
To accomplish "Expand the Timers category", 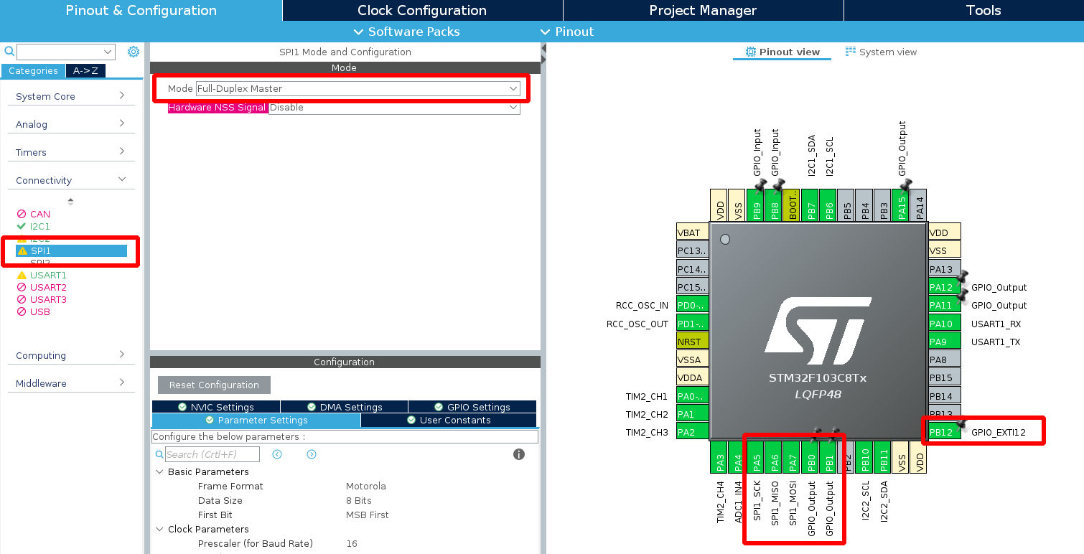I will (x=71, y=152).
